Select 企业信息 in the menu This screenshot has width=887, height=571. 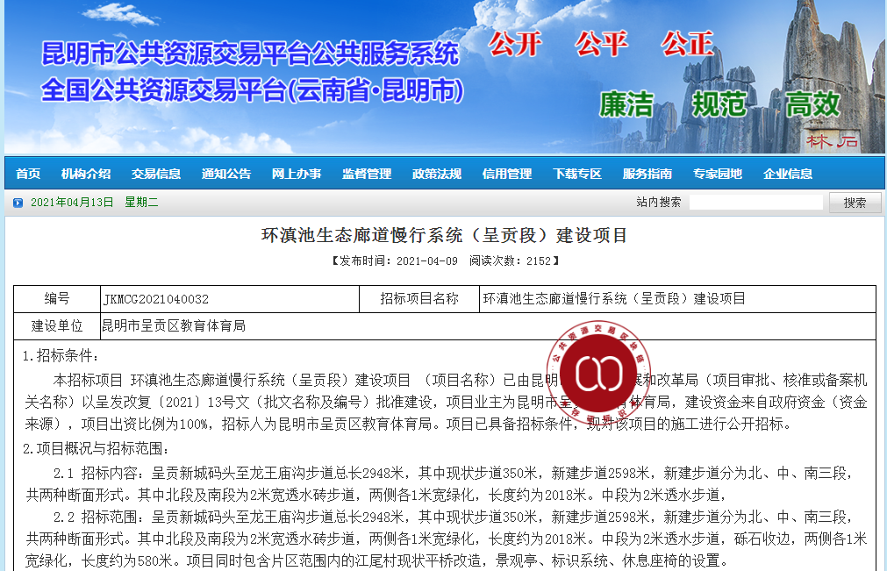[x=788, y=174]
